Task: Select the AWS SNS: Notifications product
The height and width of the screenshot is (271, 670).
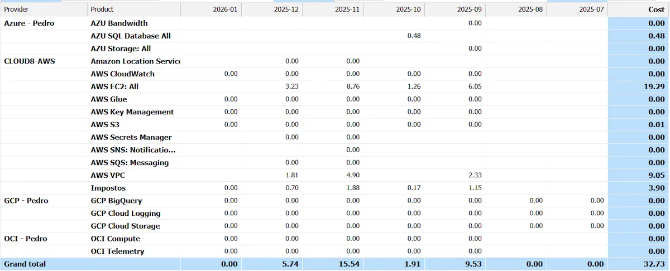Action: [x=133, y=150]
